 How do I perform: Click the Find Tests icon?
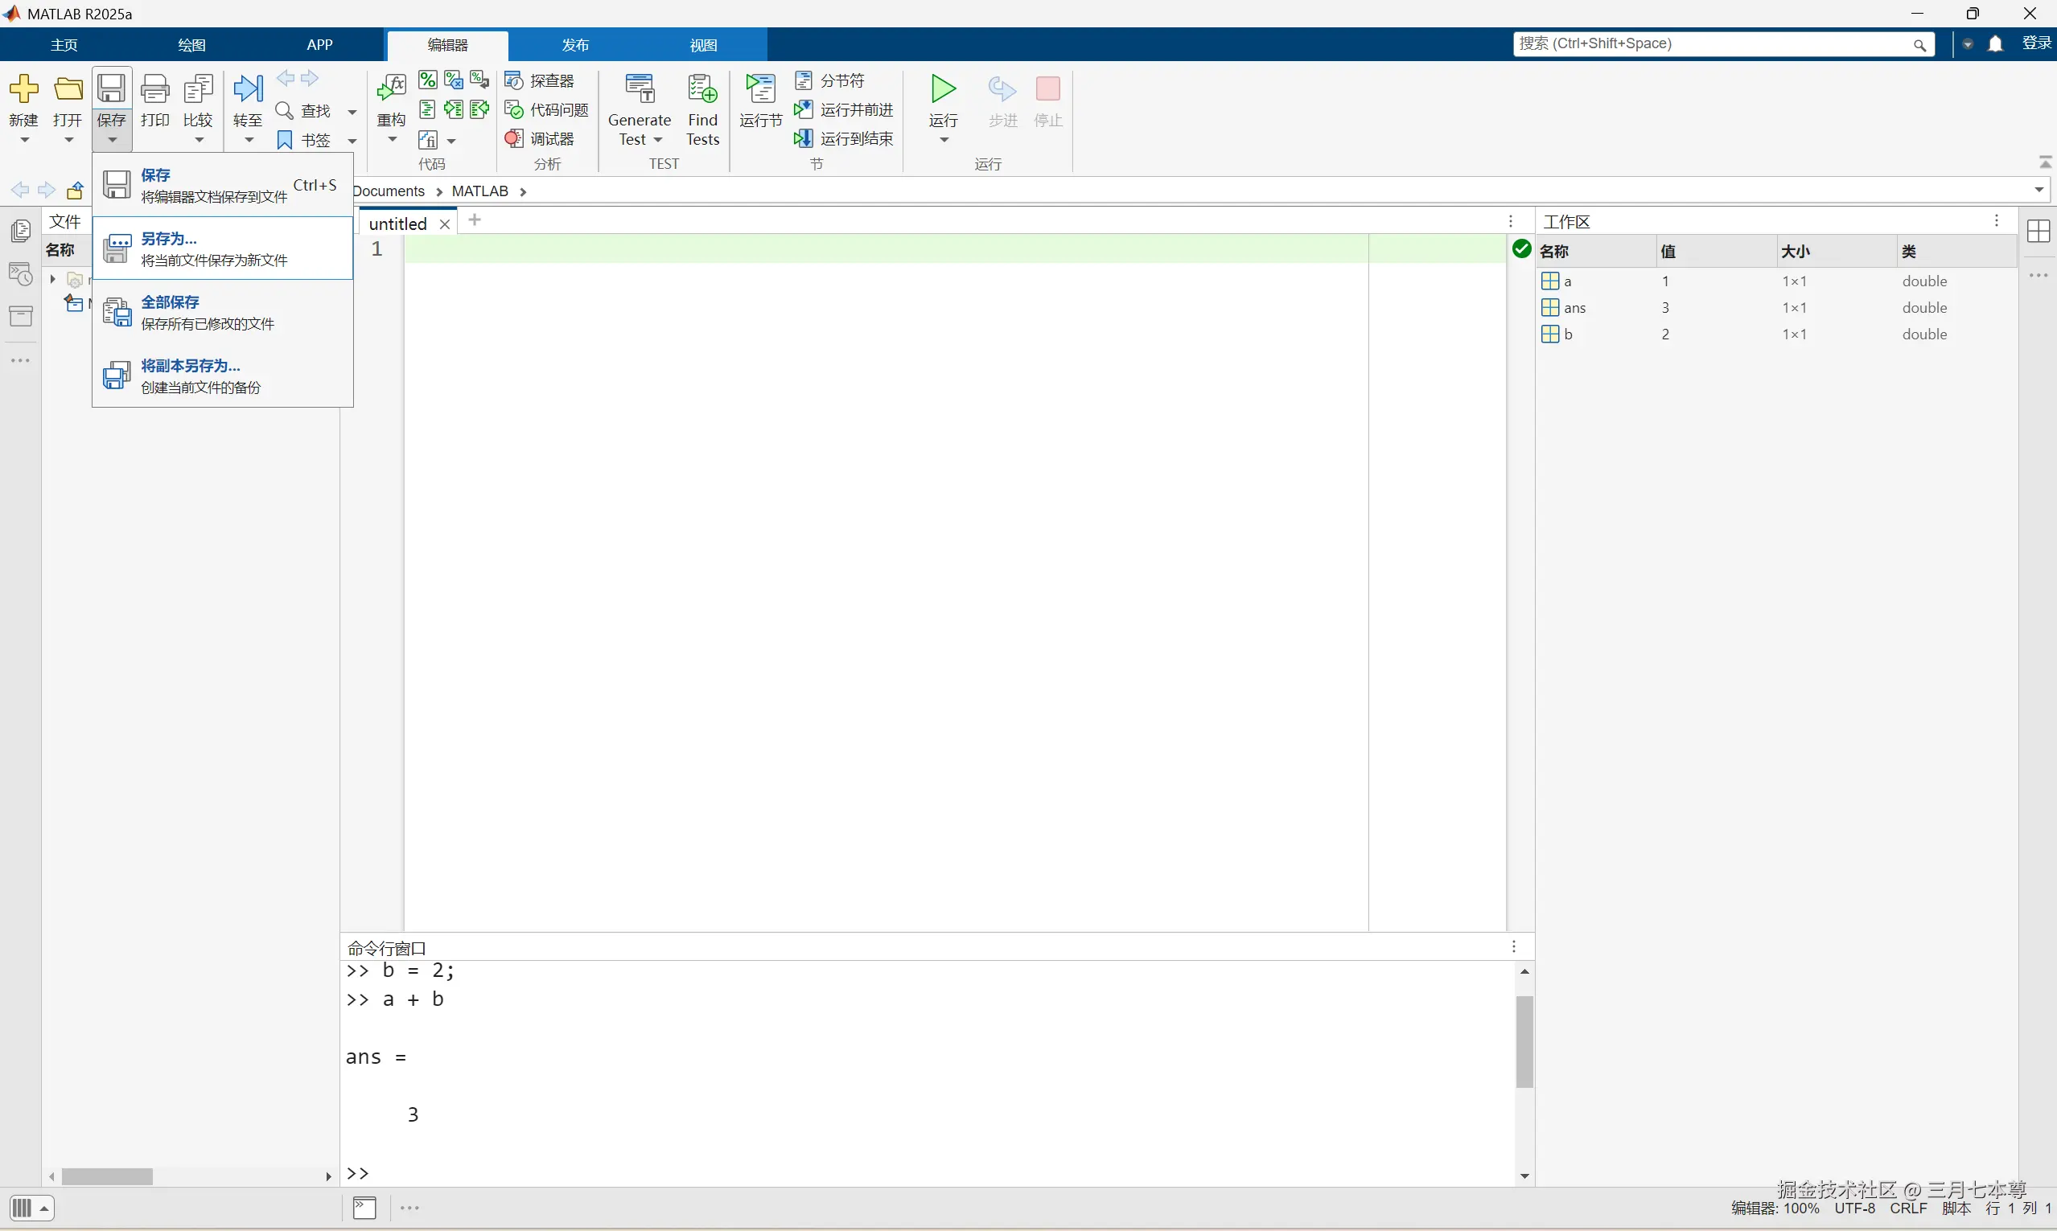coord(702,88)
